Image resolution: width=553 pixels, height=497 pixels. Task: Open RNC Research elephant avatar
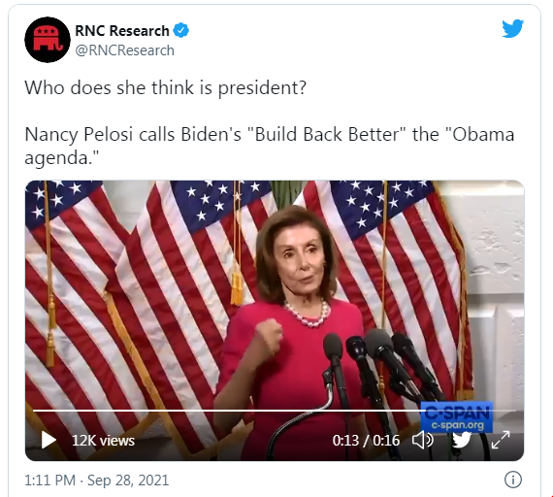pos(48,40)
